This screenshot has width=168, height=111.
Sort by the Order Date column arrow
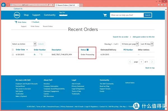27,50
